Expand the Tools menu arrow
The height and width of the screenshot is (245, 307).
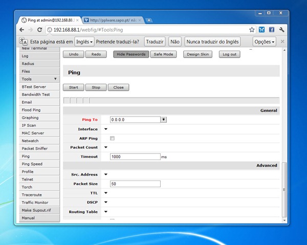tap(55, 79)
